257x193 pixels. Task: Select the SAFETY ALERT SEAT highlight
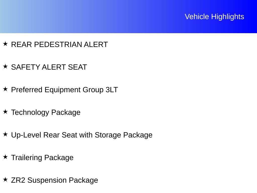pos(49,67)
